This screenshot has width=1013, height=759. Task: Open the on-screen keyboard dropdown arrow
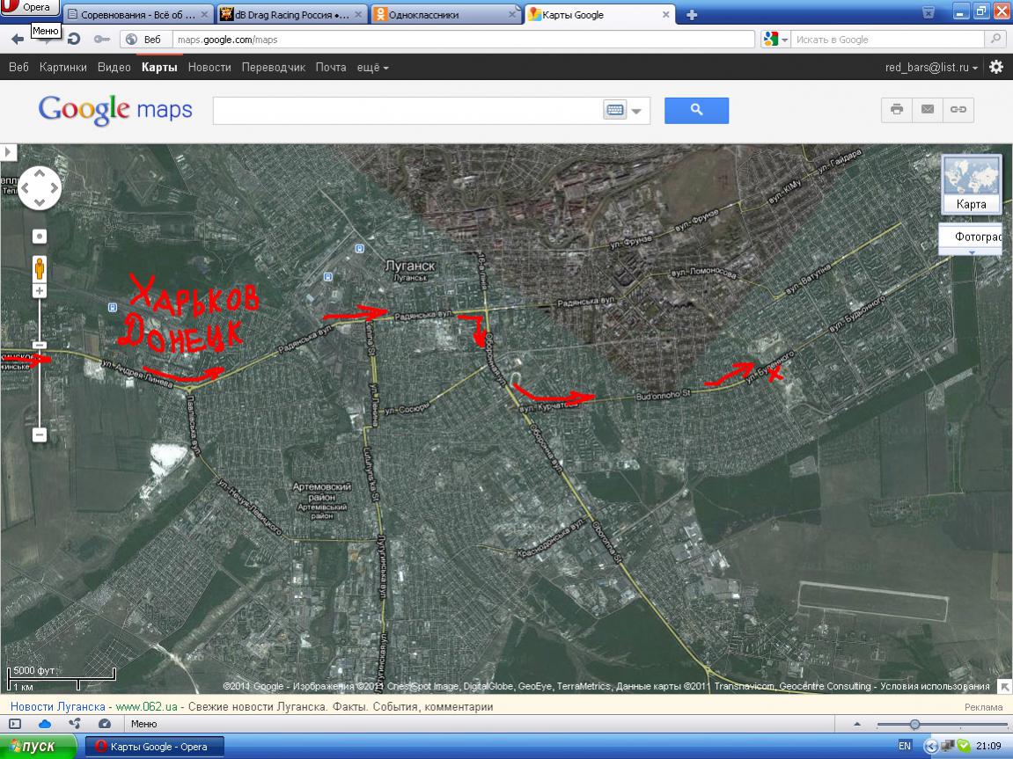click(x=636, y=111)
